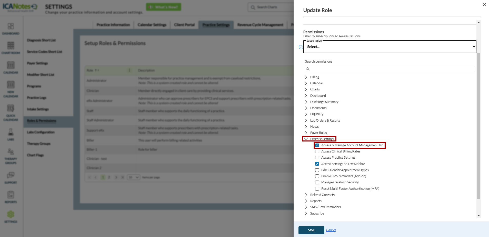Focus the Search permissions field

click(x=390, y=69)
